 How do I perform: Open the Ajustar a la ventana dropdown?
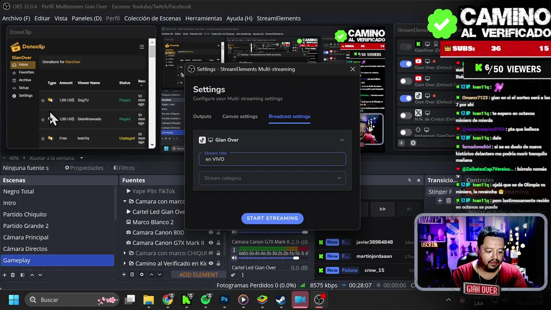tap(81, 158)
